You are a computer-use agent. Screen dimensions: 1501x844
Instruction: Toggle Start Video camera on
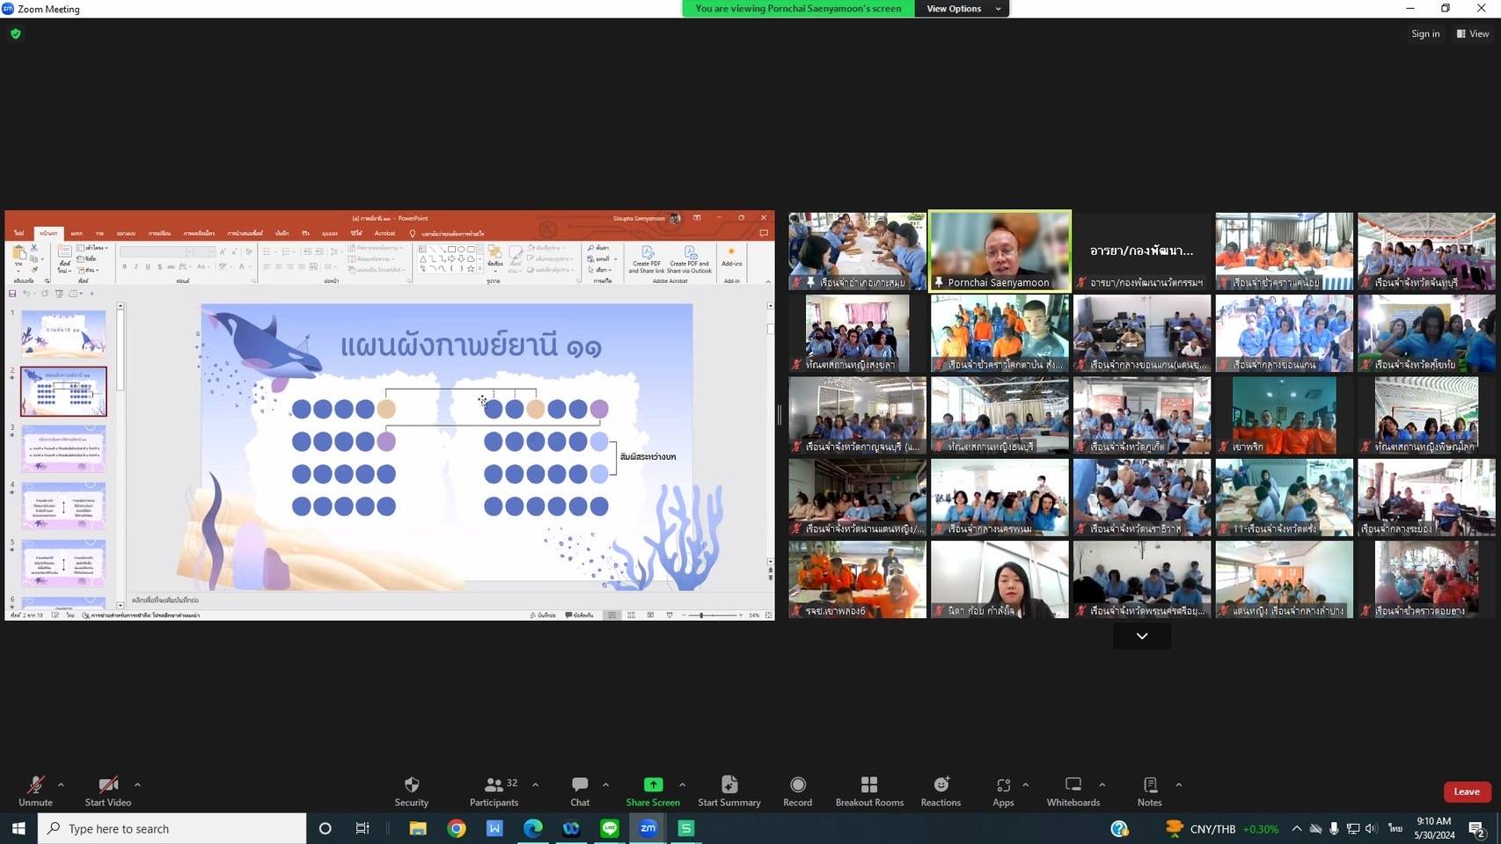tap(107, 785)
